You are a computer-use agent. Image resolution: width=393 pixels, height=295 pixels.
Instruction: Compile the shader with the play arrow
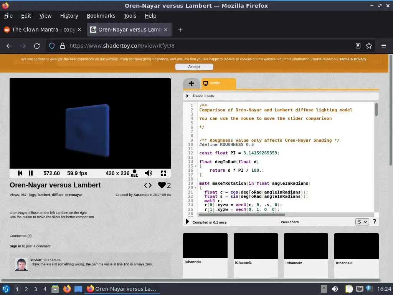187,222
